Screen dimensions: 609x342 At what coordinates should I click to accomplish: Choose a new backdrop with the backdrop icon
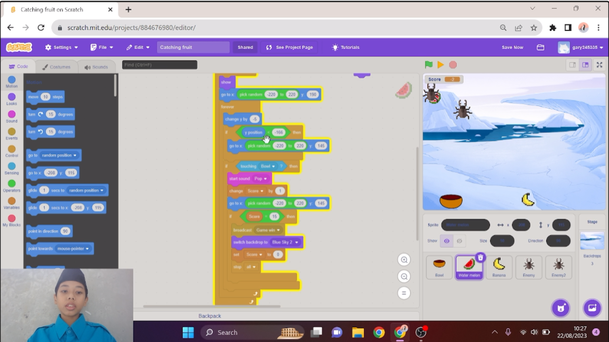(x=592, y=308)
